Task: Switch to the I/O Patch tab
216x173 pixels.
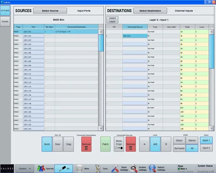Action: [x=5, y=11]
